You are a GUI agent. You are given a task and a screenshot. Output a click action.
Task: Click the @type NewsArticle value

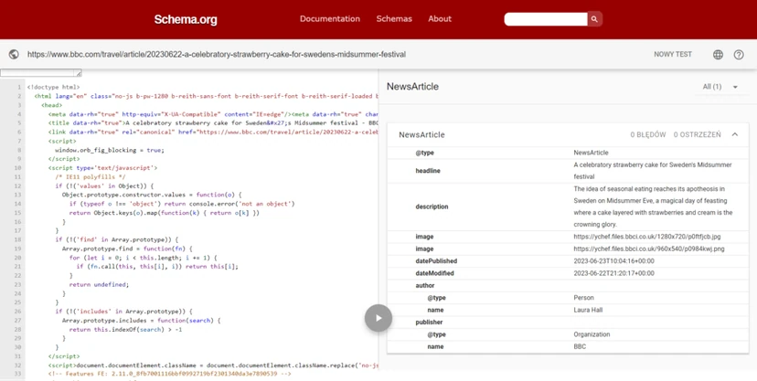click(591, 153)
